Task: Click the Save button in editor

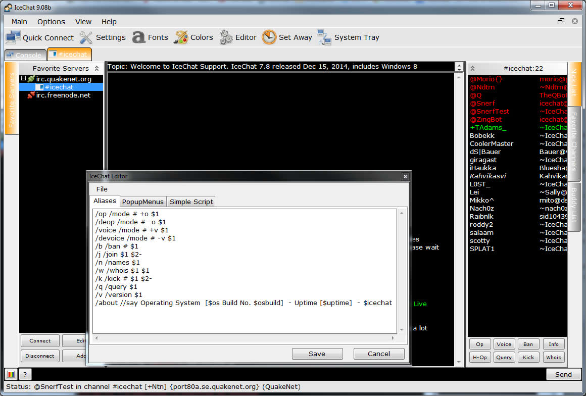Action: (317, 354)
